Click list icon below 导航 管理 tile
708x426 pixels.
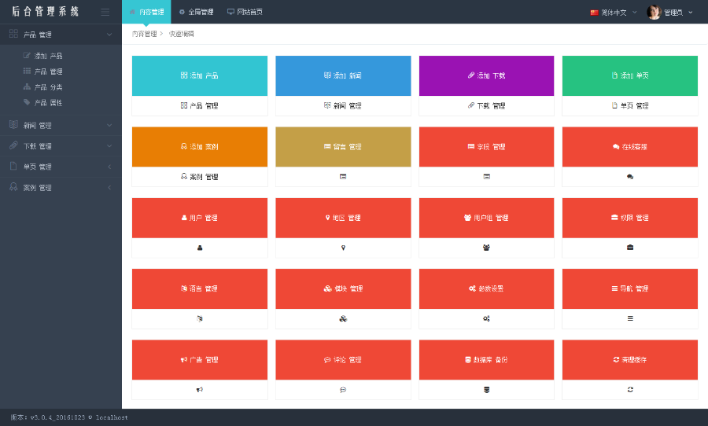(x=630, y=318)
